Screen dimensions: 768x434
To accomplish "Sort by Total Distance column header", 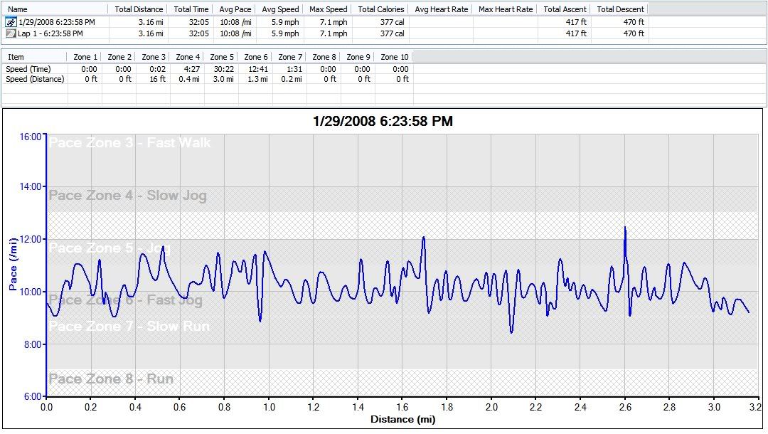I will click(138, 9).
